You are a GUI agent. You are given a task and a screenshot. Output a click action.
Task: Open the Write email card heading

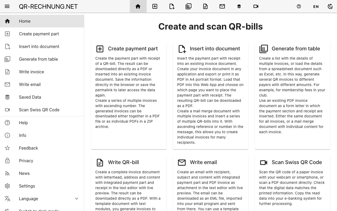(x=203, y=162)
